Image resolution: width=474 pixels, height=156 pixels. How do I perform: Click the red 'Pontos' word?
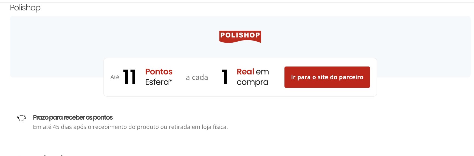click(x=159, y=72)
